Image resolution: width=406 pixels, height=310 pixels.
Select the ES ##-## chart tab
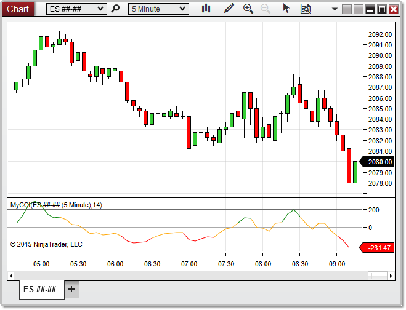[40, 289]
